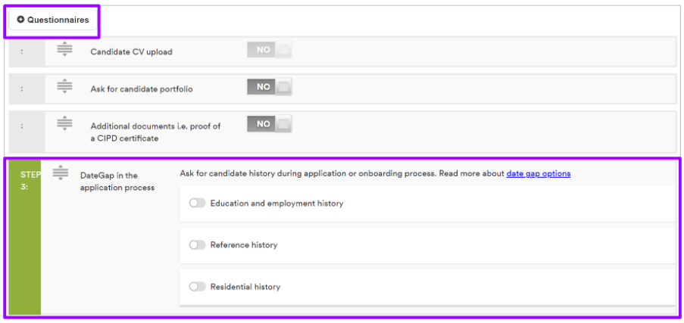The width and height of the screenshot is (684, 323).
Task: Click DateGap in the application process text
Action: point(117,182)
